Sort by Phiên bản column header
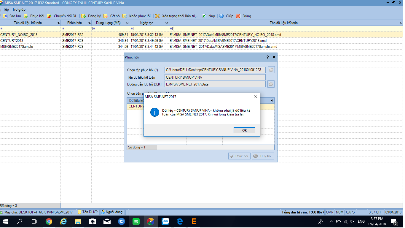This screenshot has width=405, height=228. (74, 23)
